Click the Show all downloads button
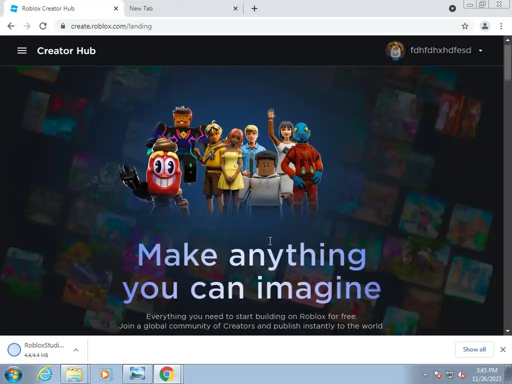The width and height of the screenshot is (512, 384). [x=474, y=349]
